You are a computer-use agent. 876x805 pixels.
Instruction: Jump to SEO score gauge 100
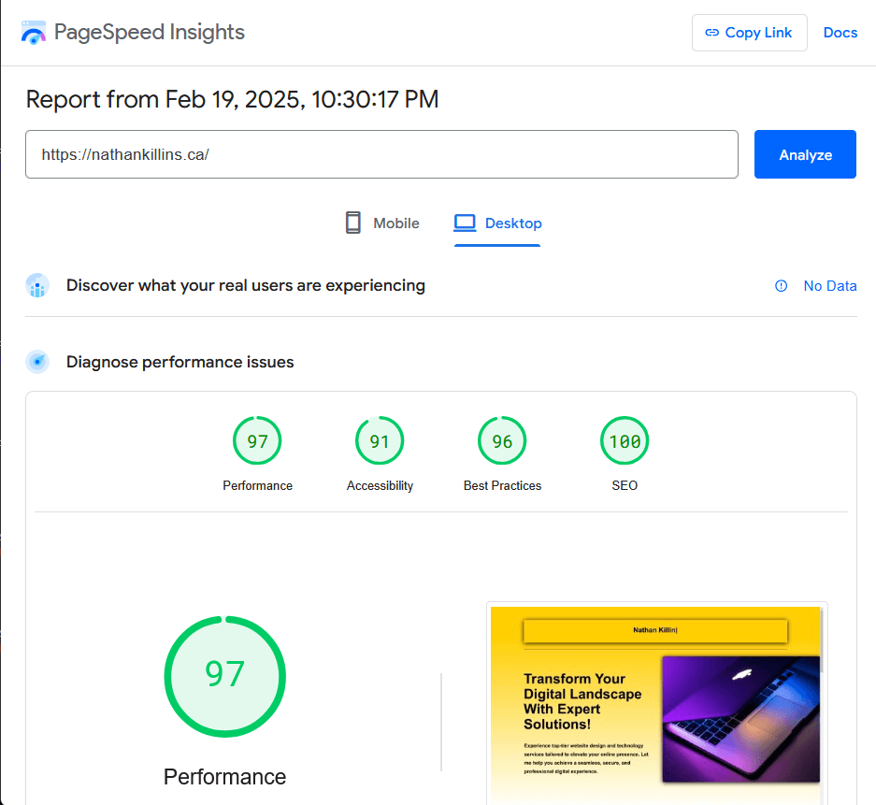pos(625,441)
